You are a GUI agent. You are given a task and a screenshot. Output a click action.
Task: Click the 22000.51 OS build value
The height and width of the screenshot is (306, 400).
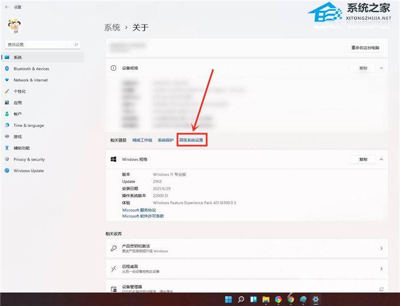[x=161, y=196]
